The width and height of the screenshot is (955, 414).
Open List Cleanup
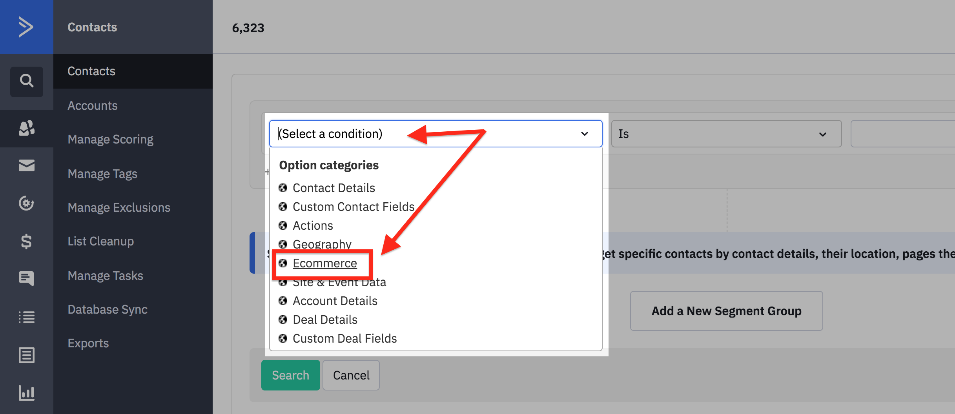(x=100, y=241)
